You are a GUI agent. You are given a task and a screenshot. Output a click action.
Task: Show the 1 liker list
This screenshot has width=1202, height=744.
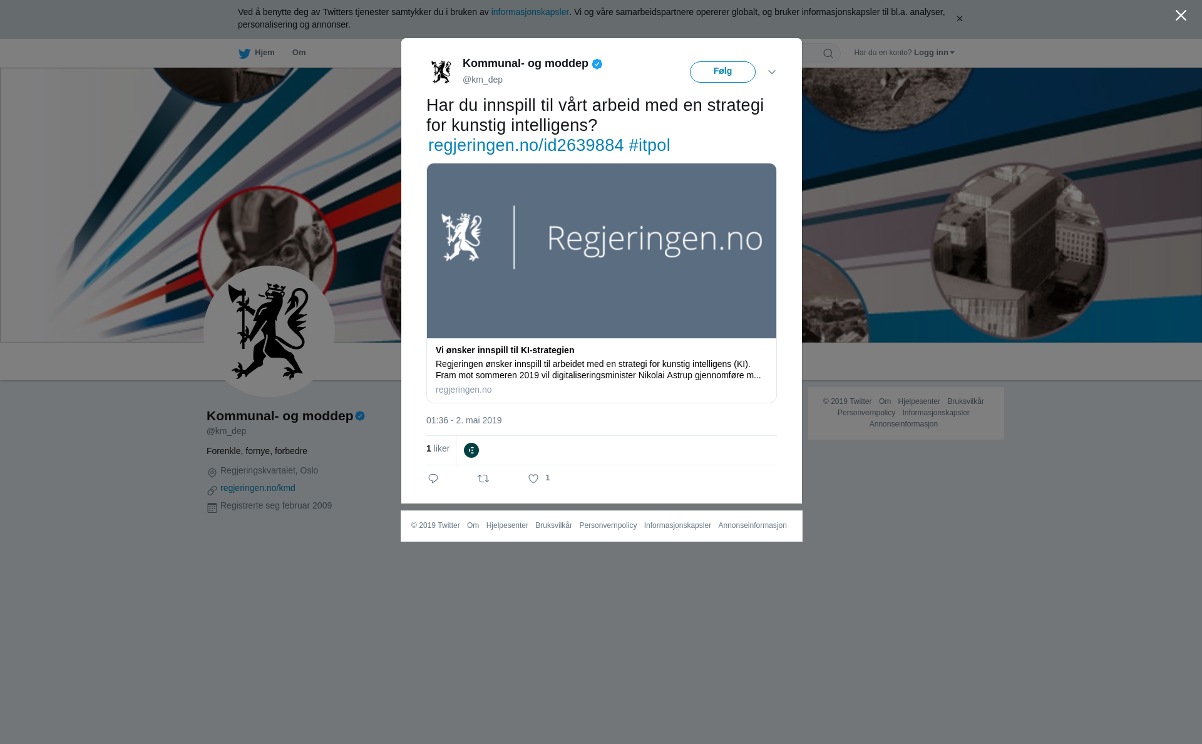click(x=438, y=448)
